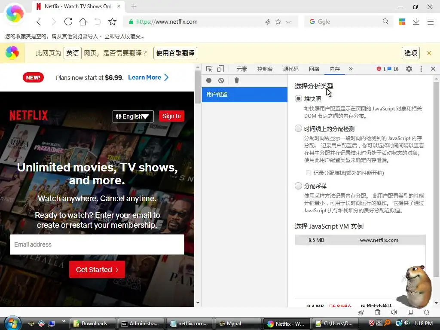Reload the Netflix page

(x=68, y=21)
